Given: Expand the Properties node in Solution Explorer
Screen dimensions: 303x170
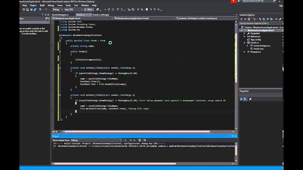Looking at the screenshot, I should coord(244,34).
